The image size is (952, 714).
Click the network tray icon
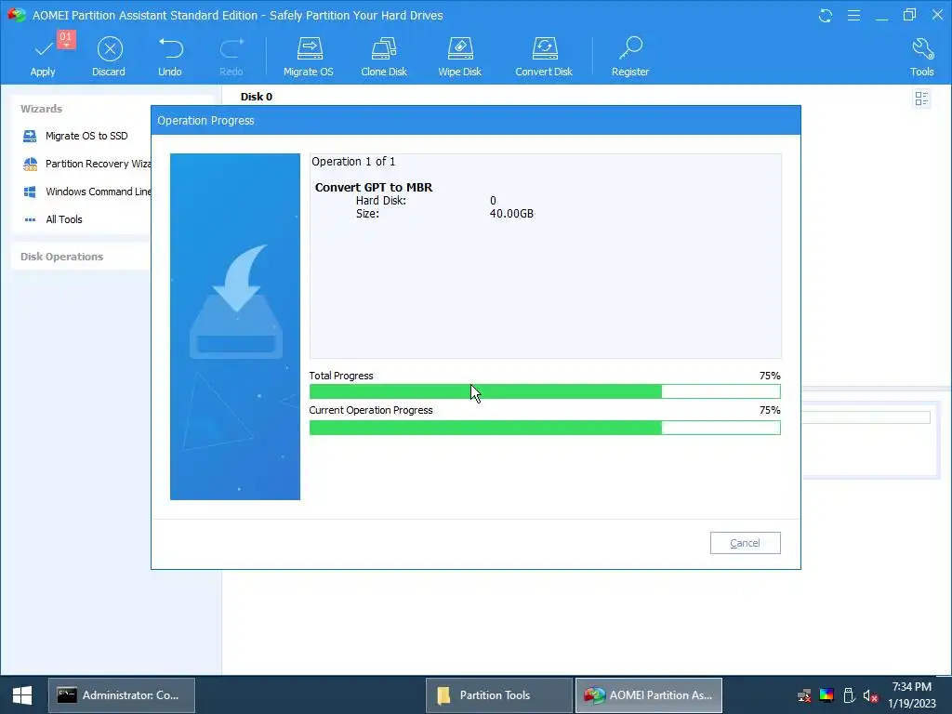pos(804,695)
